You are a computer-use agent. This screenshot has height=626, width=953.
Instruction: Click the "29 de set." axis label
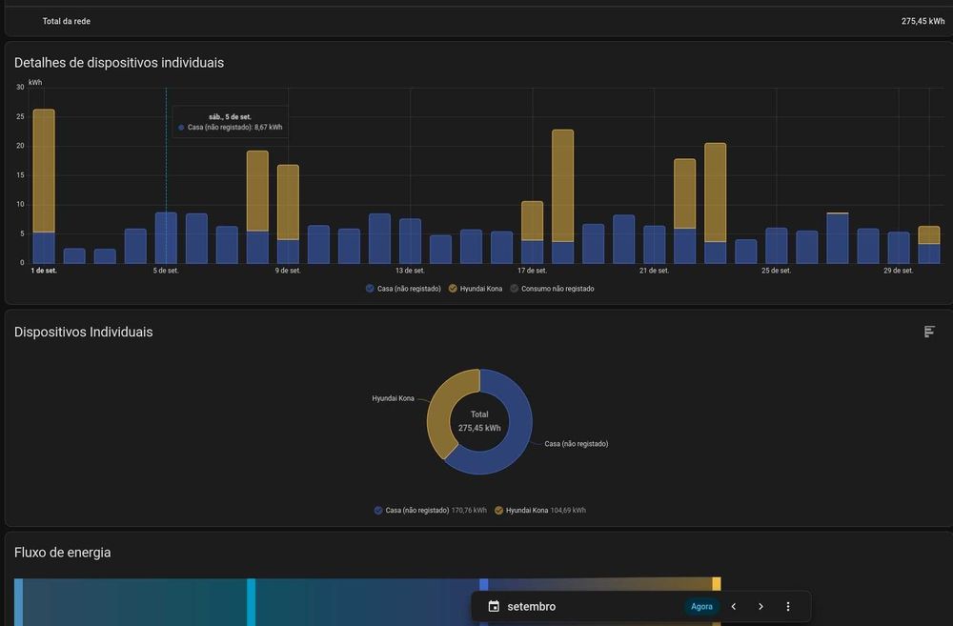[899, 271]
